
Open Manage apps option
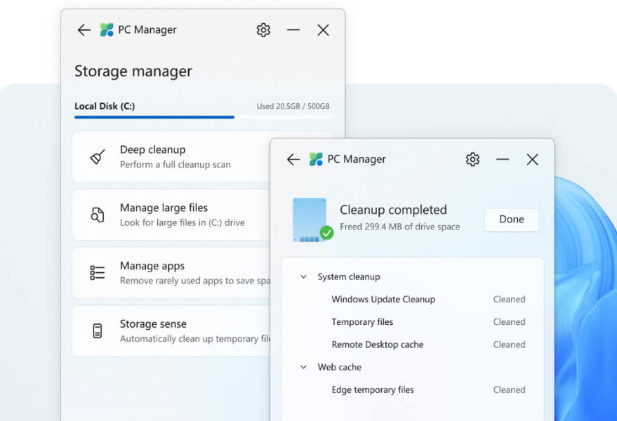171,273
